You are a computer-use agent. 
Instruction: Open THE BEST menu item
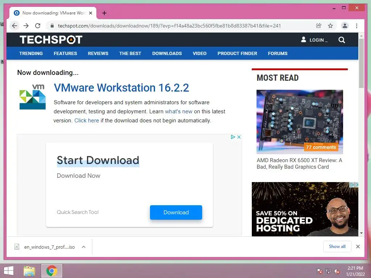[x=130, y=54]
